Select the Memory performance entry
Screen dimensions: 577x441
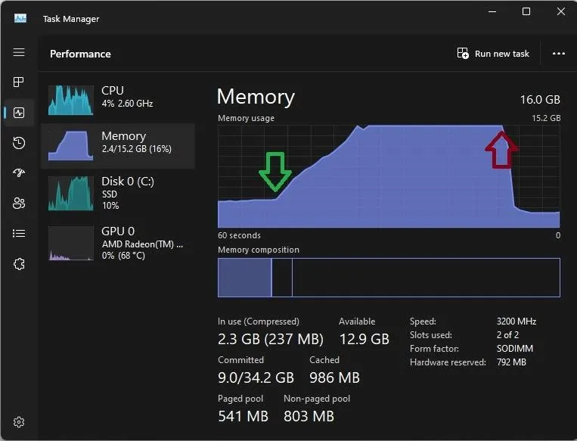tap(118, 146)
